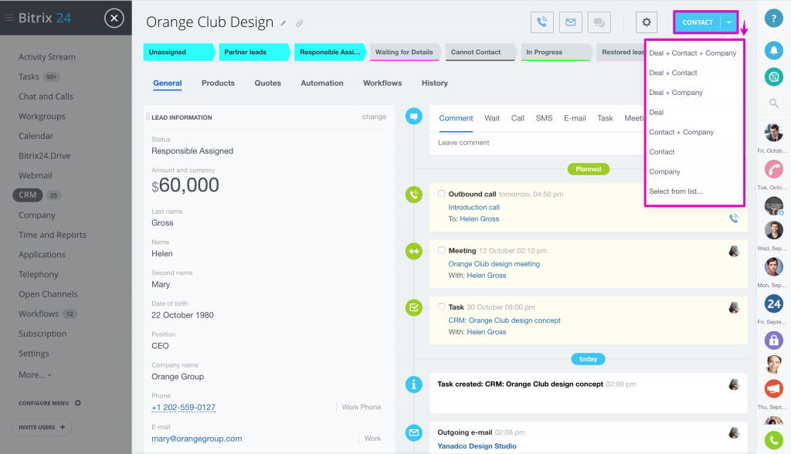Click blue phone icon in Outbound call card
791x454 pixels.
[734, 218]
